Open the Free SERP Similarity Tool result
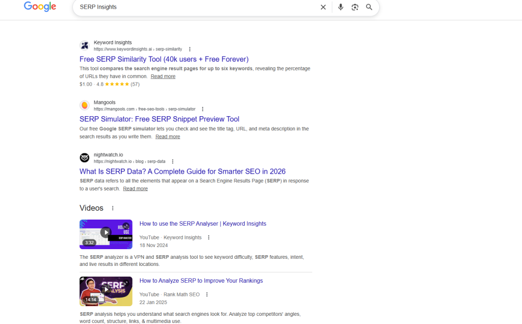 164,59
